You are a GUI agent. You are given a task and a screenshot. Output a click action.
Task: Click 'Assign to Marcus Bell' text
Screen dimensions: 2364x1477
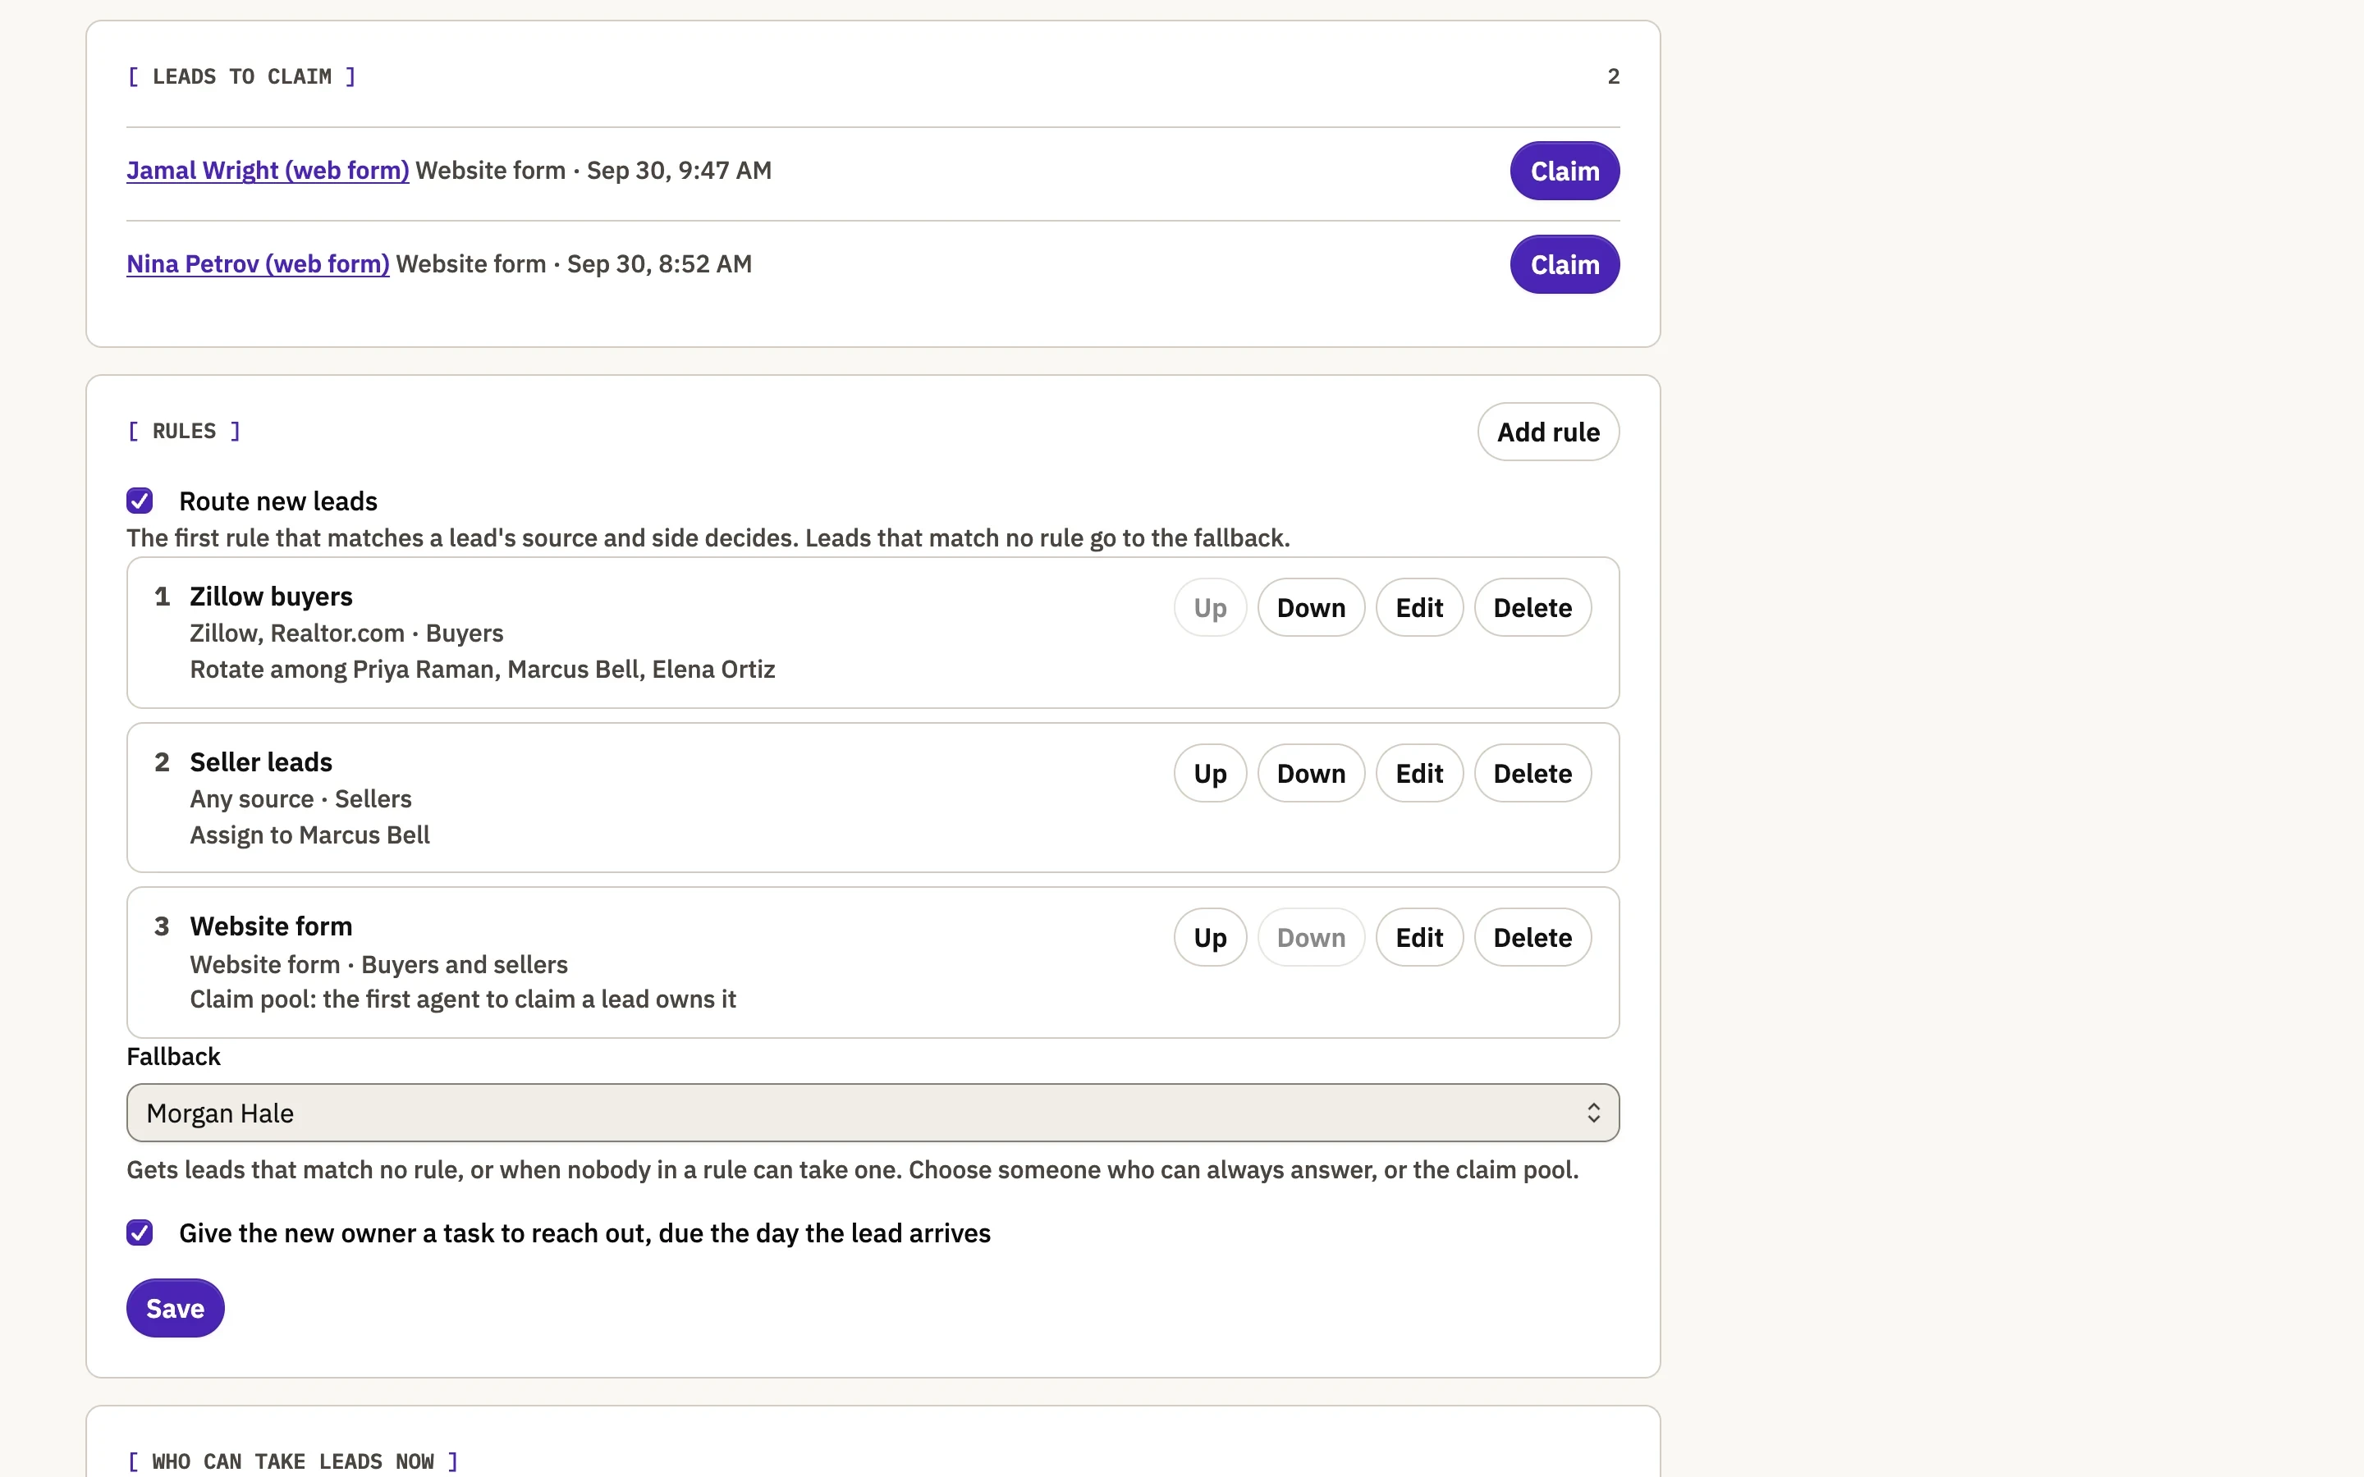click(309, 835)
